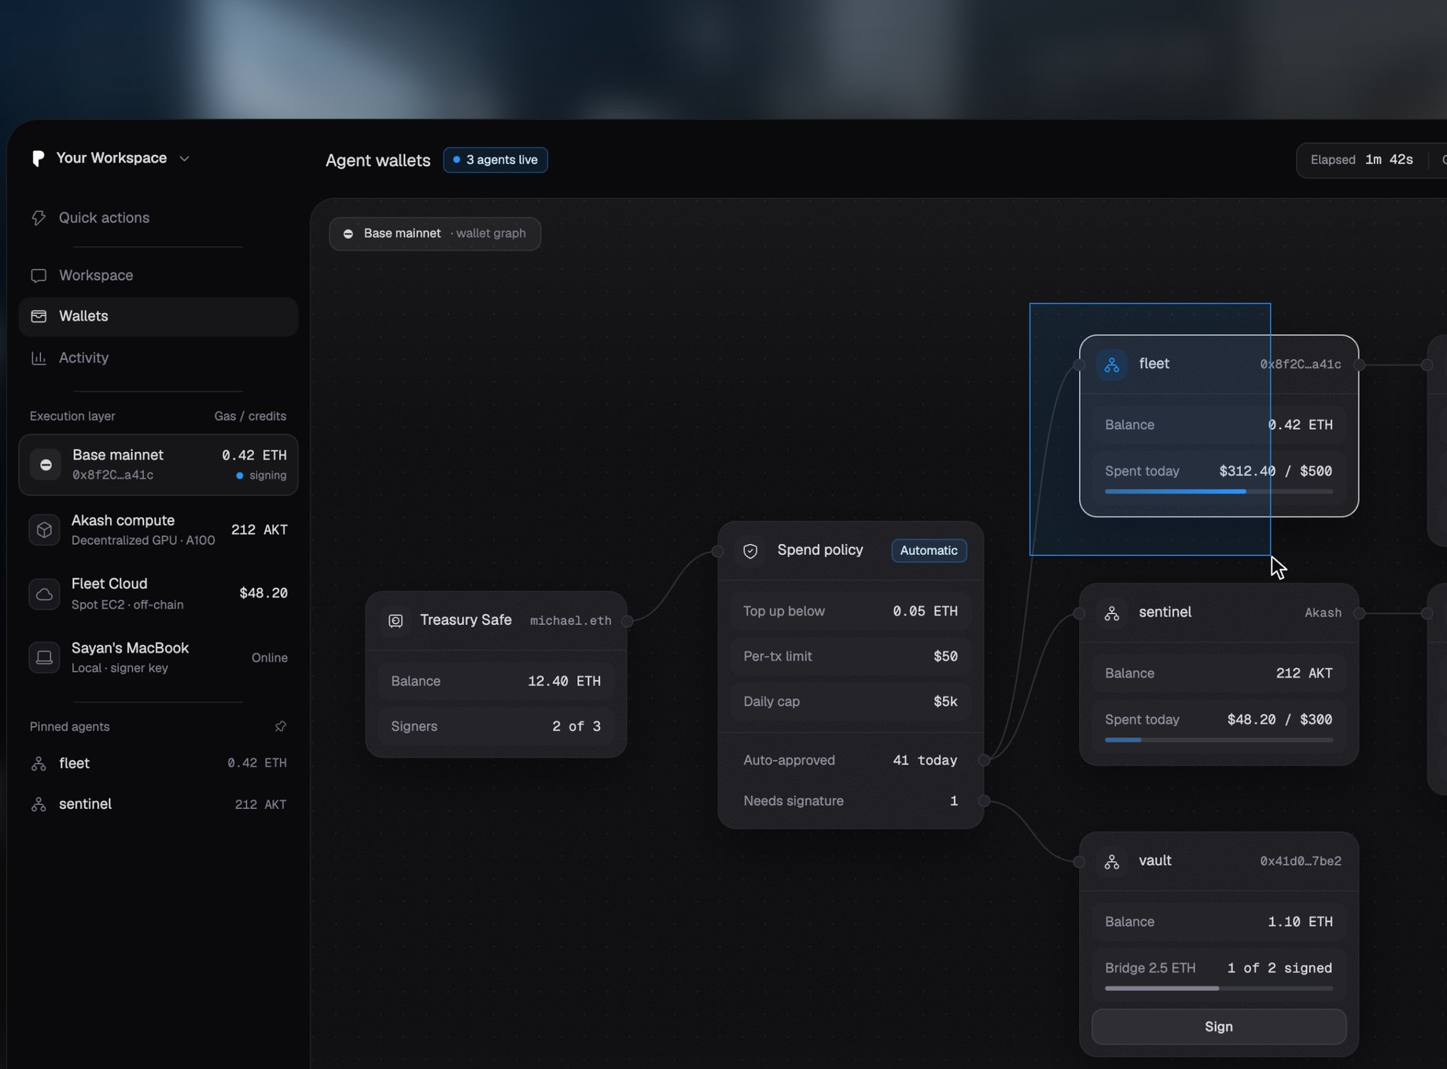
Task: Click the Spend policy shield icon
Action: pyautogui.click(x=750, y=551)
